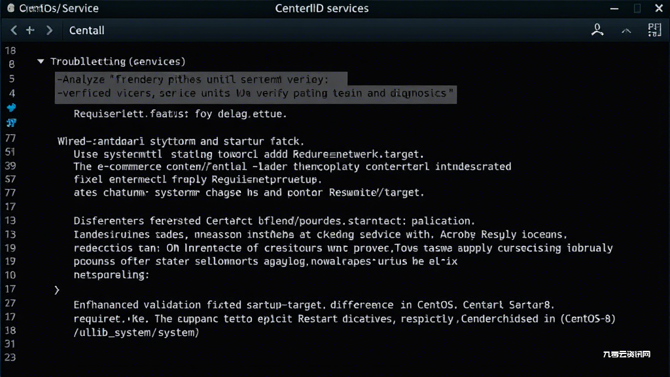Minimize the CenterlID services window
The image size is (670, 377).
coord(614,9)
